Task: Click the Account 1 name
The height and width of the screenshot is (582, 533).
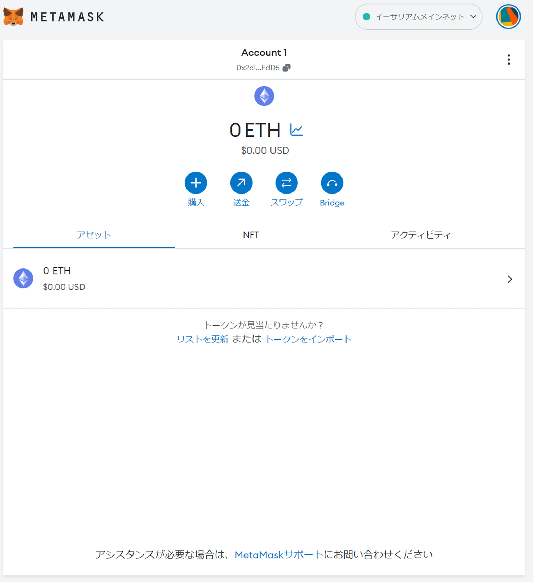Action: [x=264, y=52]
